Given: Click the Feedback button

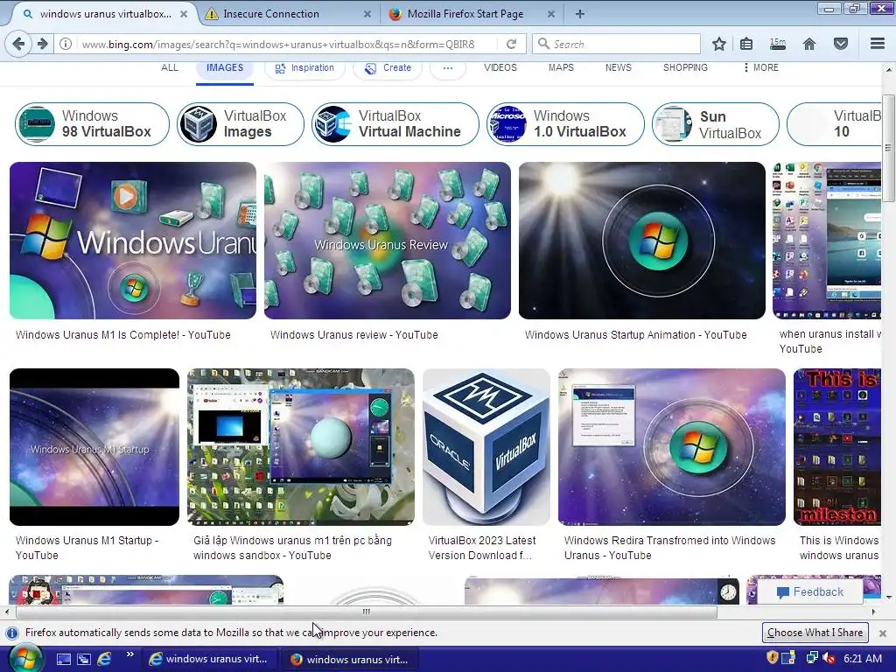Looking at the screenshot, I should (810, 592).
